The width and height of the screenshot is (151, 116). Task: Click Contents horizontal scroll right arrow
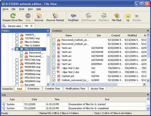pos(144,84)
